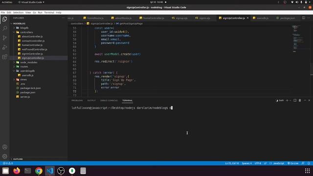Maximize the terminal panel size

click(305, 100)
